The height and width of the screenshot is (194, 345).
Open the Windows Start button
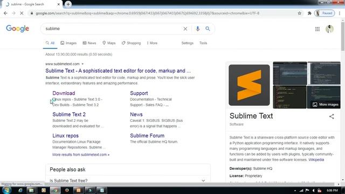[6, 190]
